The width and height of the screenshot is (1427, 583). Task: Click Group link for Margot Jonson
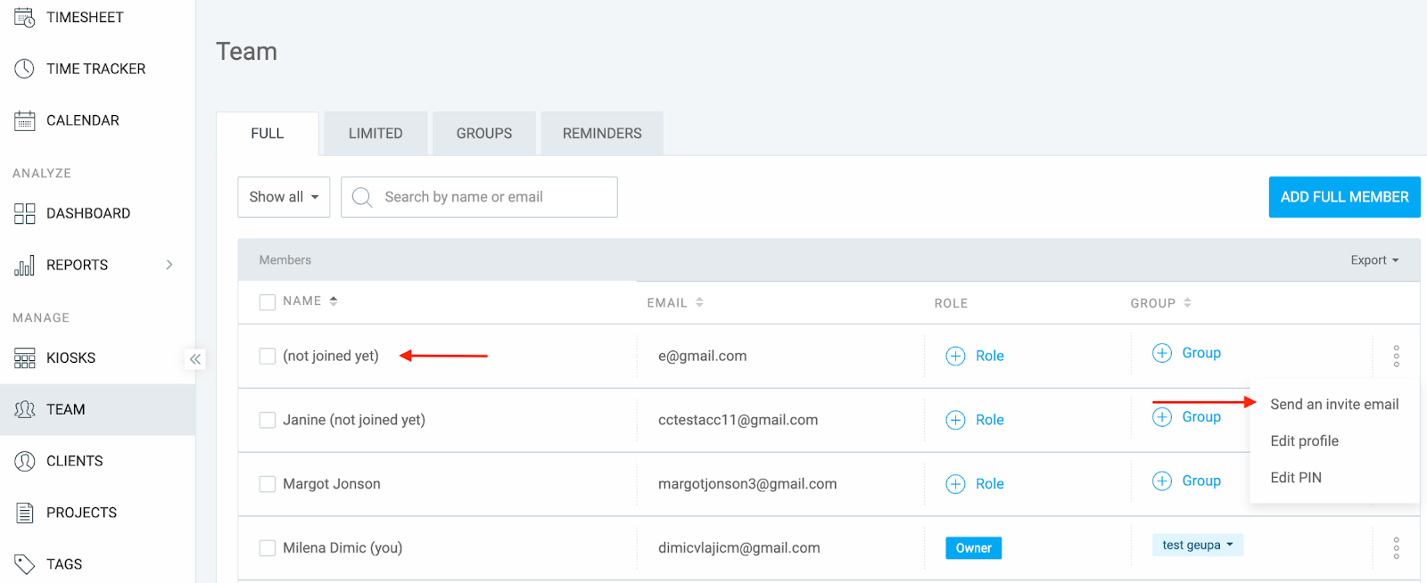tap(1201, 481)
